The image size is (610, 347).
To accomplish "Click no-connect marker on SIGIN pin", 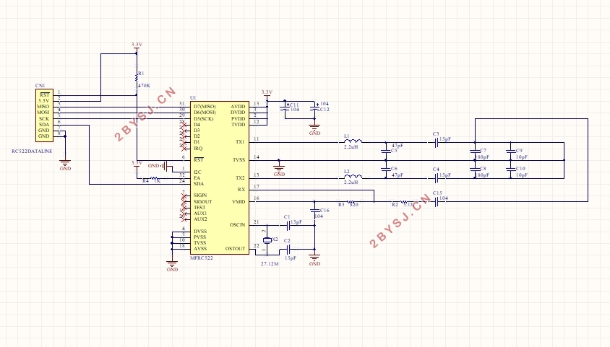I will point(184,196).
